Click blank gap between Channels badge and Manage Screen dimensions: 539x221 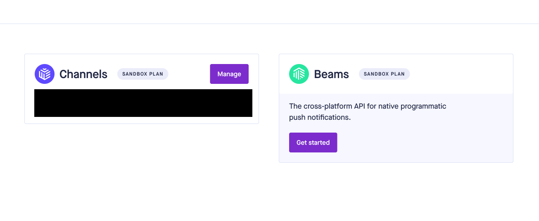coord(189,74)
